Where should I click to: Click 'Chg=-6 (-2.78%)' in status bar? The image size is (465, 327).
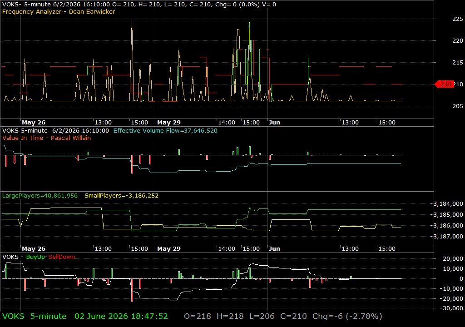(x=347, y=316)
